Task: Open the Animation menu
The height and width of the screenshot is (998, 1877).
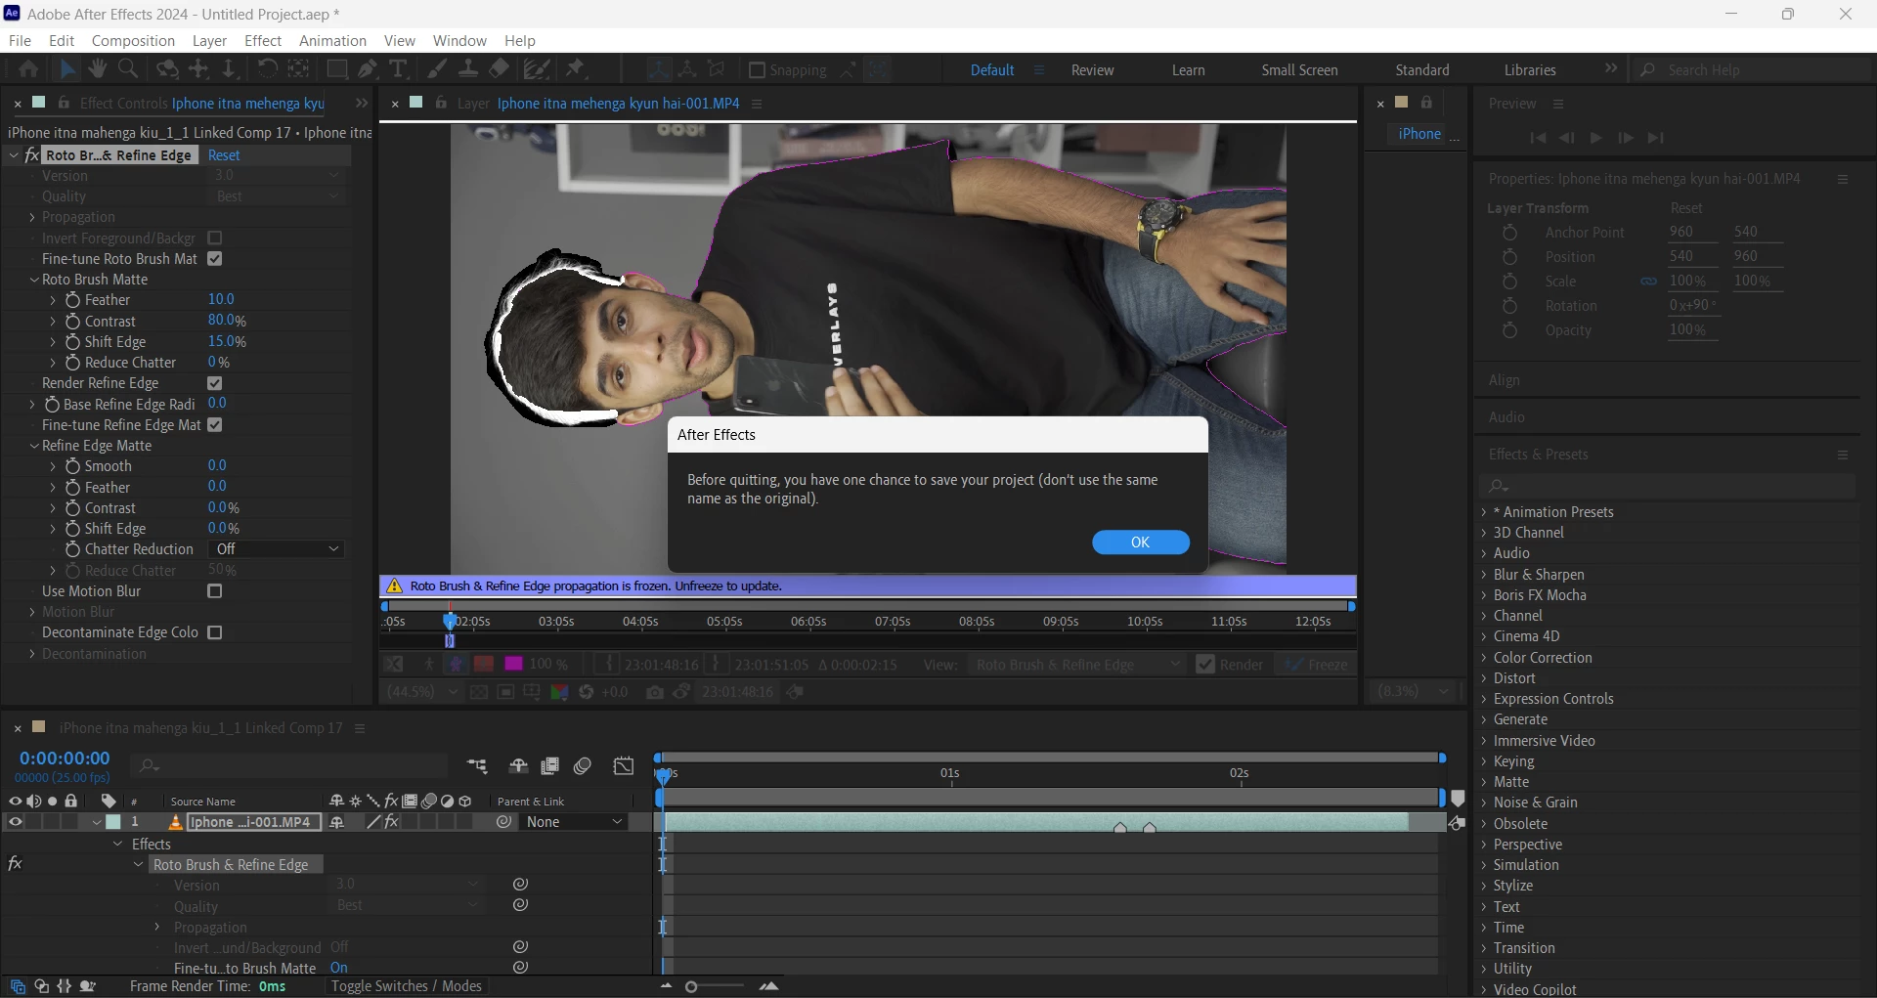Action: [332, 40]
